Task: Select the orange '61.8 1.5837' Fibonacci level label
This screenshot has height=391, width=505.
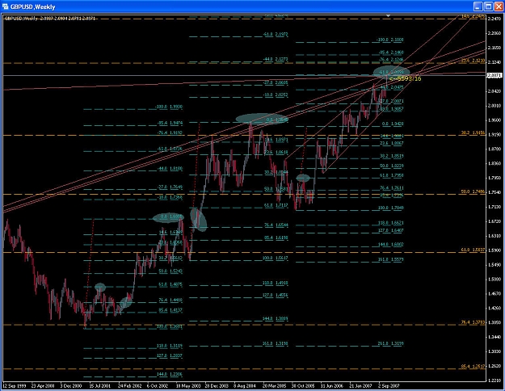Action: pyautogui.click(x=473, y=250)
